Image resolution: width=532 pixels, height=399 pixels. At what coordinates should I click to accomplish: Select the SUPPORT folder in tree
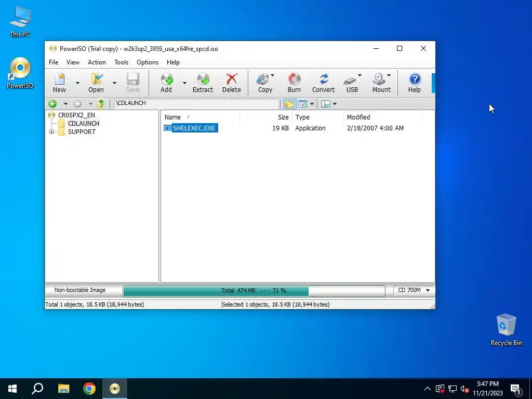(x=82, y=131)
